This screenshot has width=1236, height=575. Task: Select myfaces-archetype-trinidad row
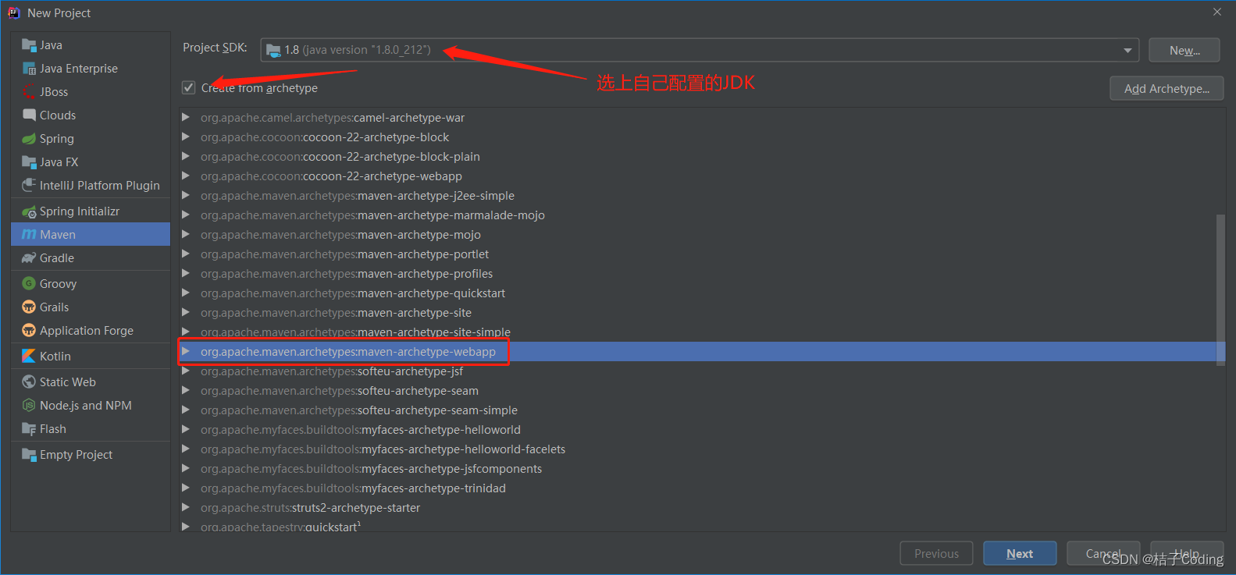[701, 488]
